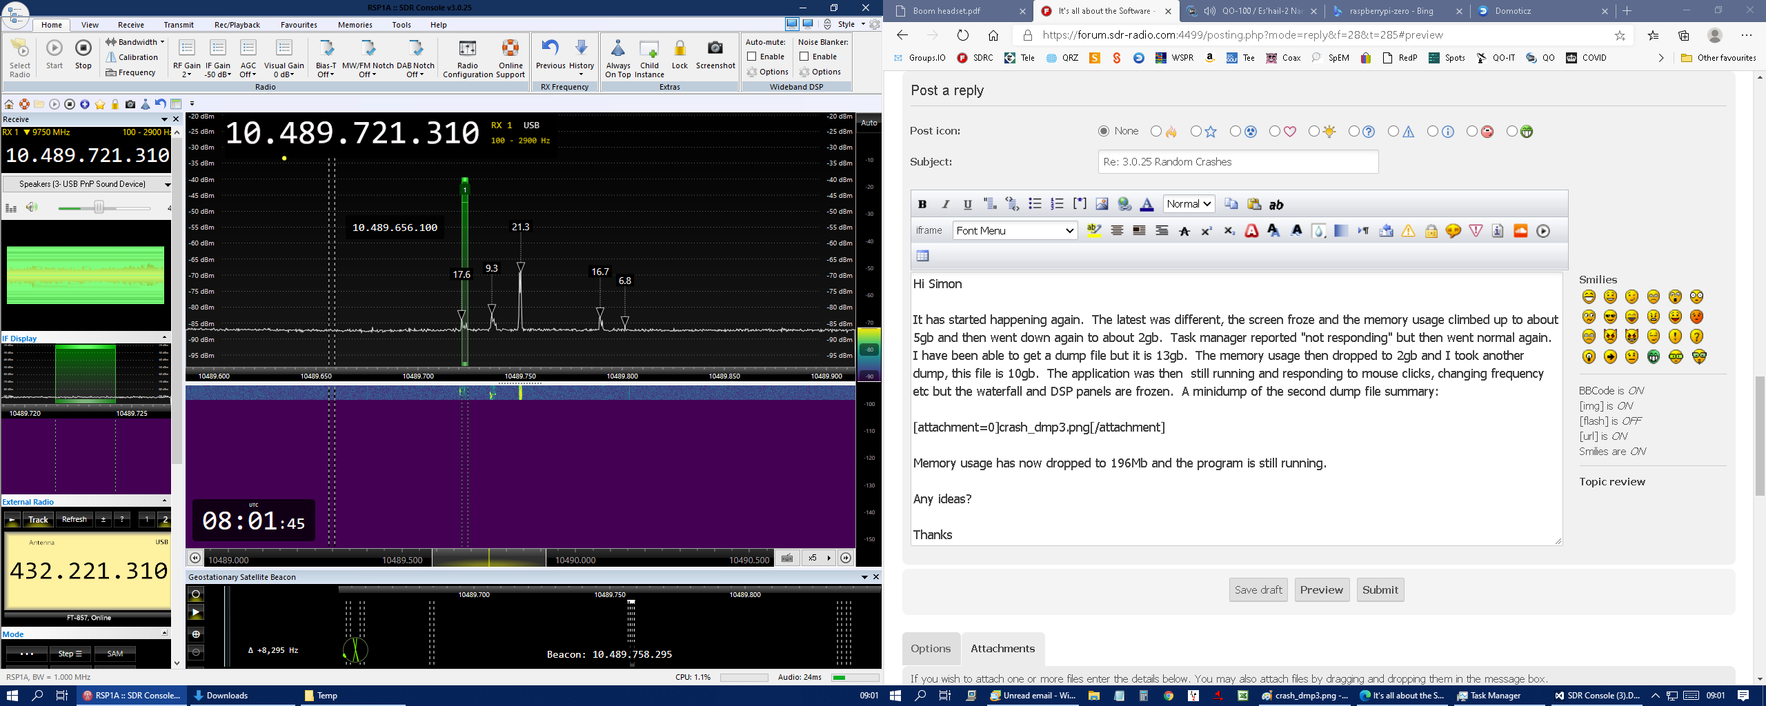Open the Speakers audio device dropdown
The height and width of the screenshot is (706, 1766).
click(x=87, y=184)
